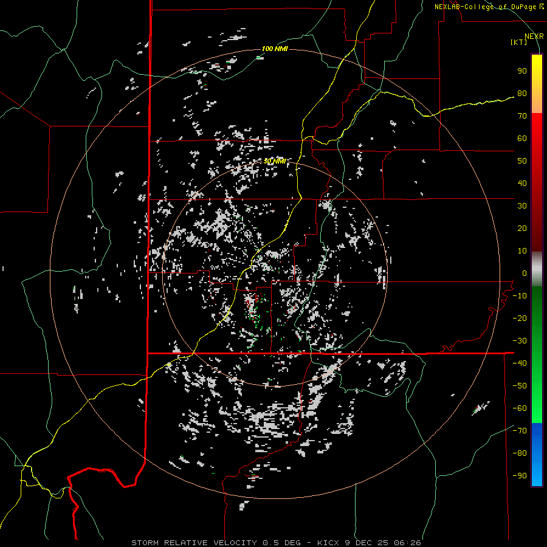Image resolution: width=547 pixels, height=547 pixels.
Task: Click the 0 value on the velocity scale
Action: (525, 273)
